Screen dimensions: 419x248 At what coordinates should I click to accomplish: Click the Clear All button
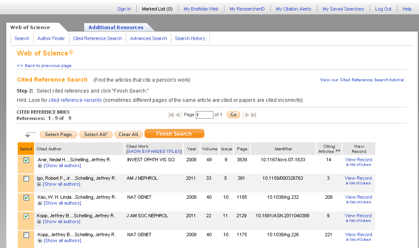(x=128, y=134)
